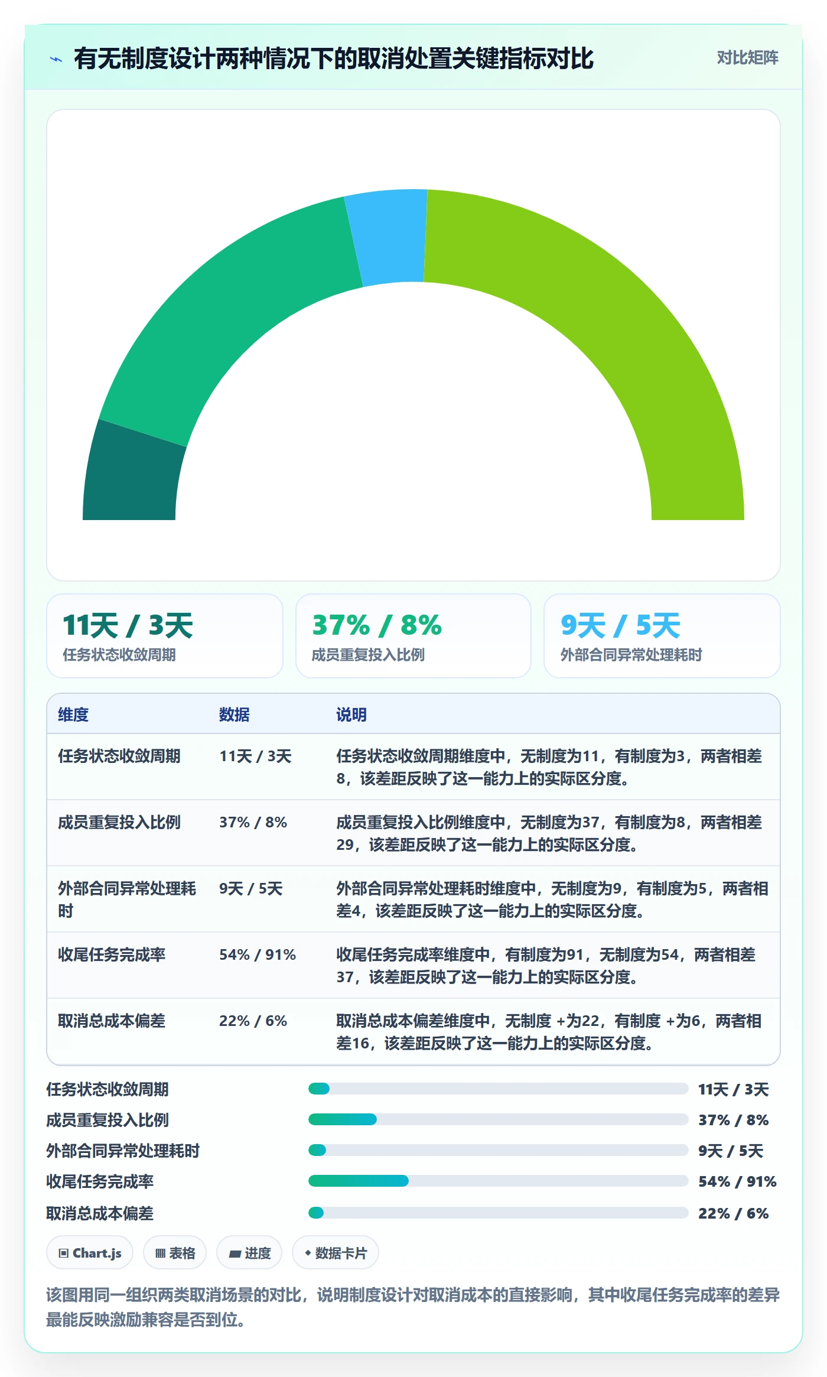The height and width of the screenshot is (1377, 827).
Task: Select the Chart.js tag chip
Action: [x=90, y=1253]
